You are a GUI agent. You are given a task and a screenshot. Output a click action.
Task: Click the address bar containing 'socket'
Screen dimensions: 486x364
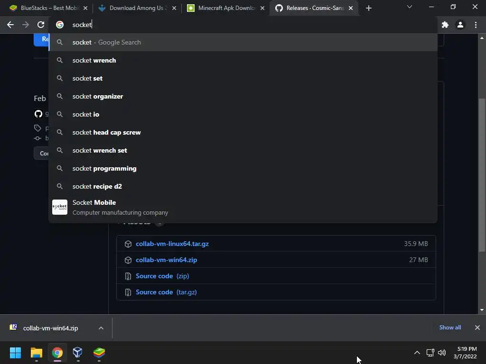tap(243, 25)
